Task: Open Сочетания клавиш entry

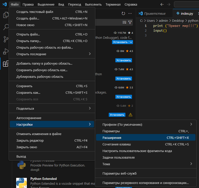Action: coord(146,144)
